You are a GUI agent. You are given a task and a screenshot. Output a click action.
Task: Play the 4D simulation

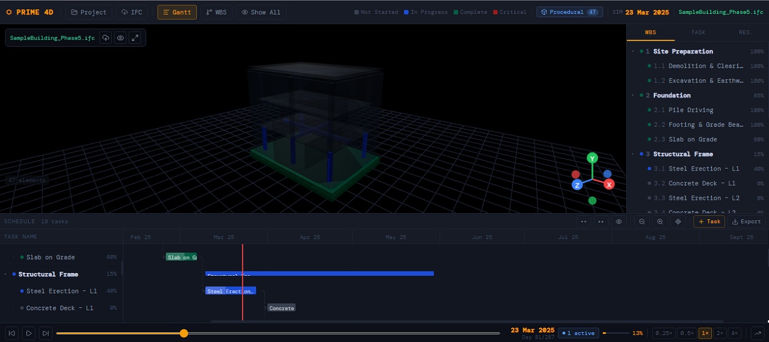click(x=29, y=333)
